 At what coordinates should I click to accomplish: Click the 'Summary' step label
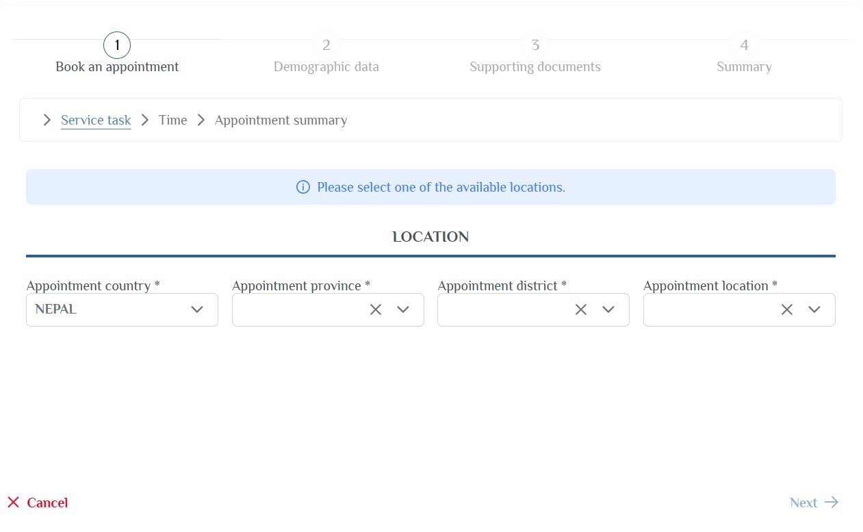(x=744, y=67)
